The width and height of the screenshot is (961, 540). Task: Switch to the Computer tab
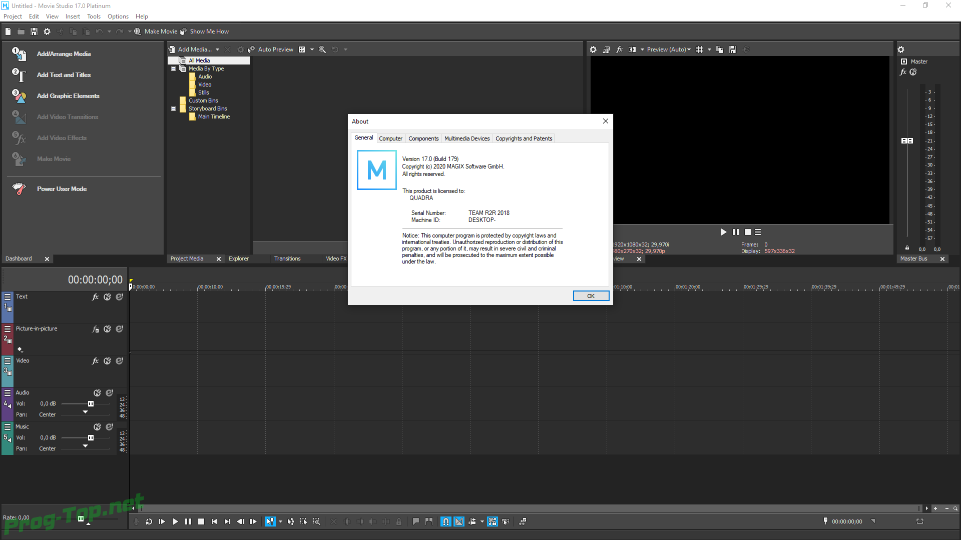(390, 138)
